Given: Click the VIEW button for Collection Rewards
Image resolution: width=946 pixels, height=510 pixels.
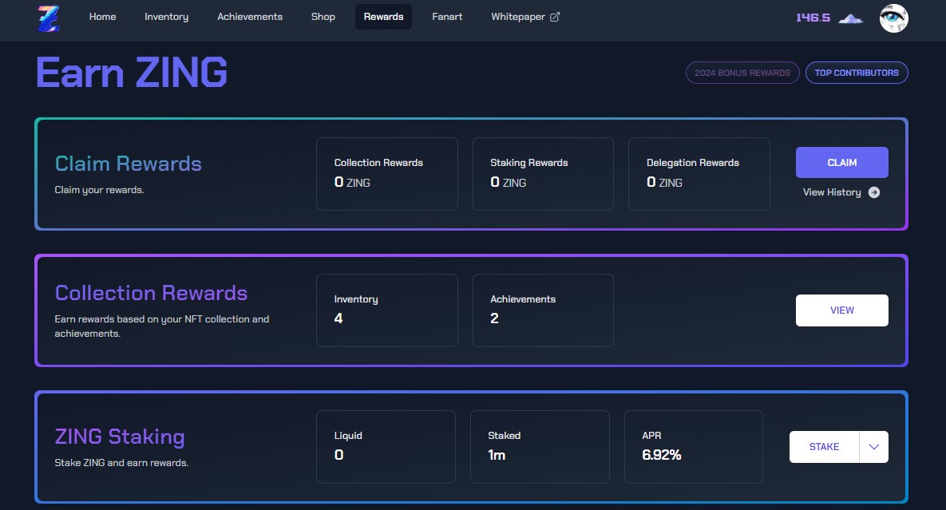Looking at the screenshot, I should [841, 310].
